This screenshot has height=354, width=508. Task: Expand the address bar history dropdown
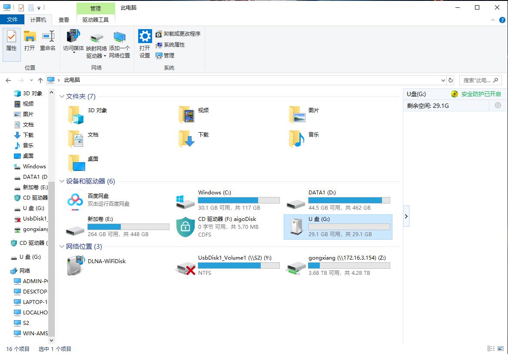[443, 80]
